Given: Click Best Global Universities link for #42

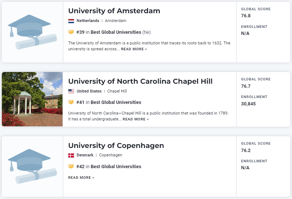Looking at the screenshot, I should (x=116, y=167).
